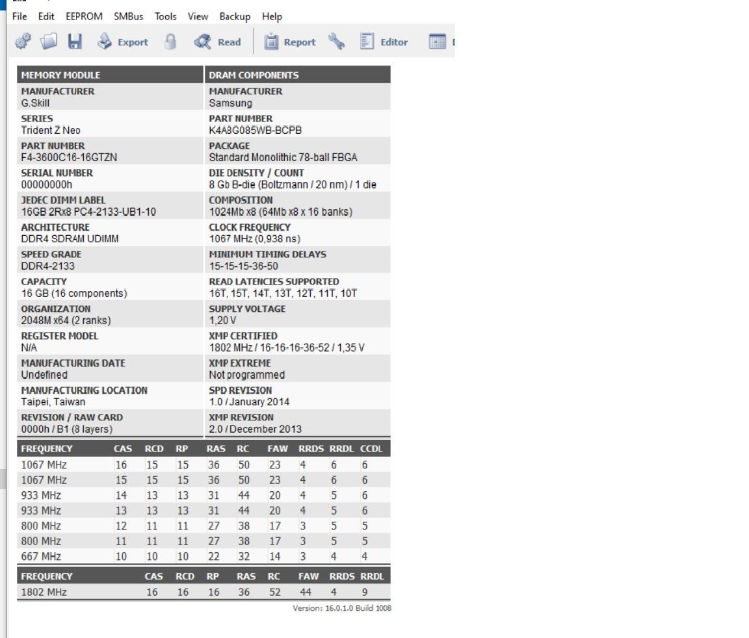Click speed grade value DDR4-2133

coord(47,266)
